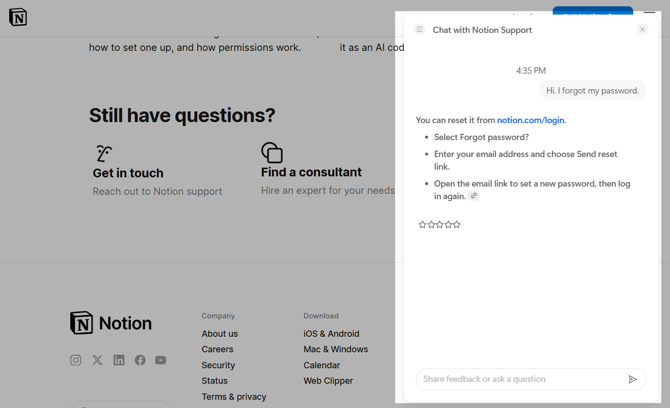Click the Get in touch icon
The height and width of the screenshot is (408, 670).
(x=104, y=154)
